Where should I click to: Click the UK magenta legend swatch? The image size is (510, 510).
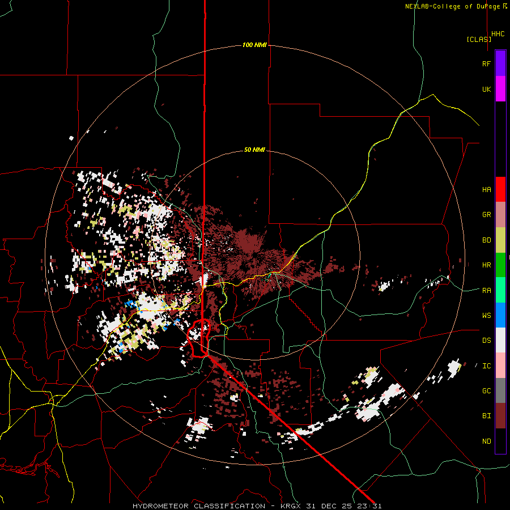(500, 89)
